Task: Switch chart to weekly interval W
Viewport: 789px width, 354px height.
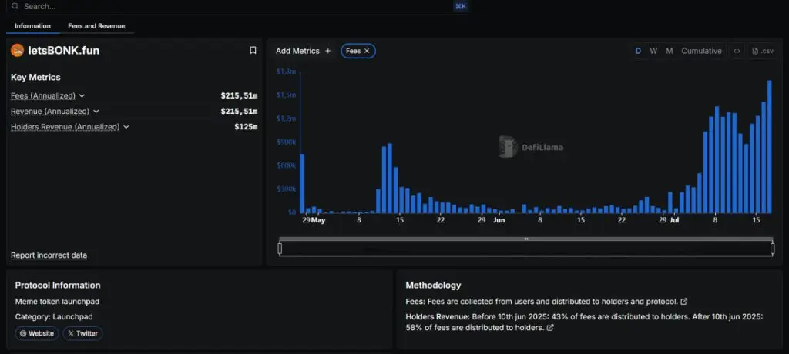Action: (x=653, y=51)
